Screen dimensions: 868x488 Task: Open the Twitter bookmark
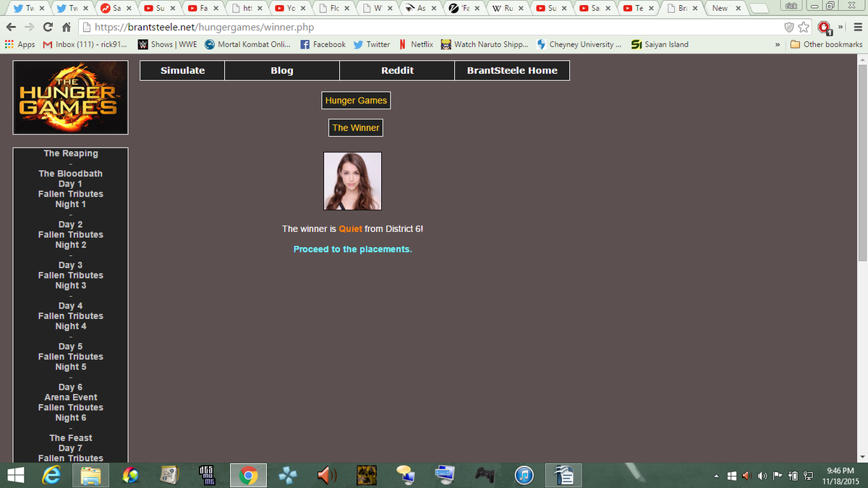[x=372, y=44]
